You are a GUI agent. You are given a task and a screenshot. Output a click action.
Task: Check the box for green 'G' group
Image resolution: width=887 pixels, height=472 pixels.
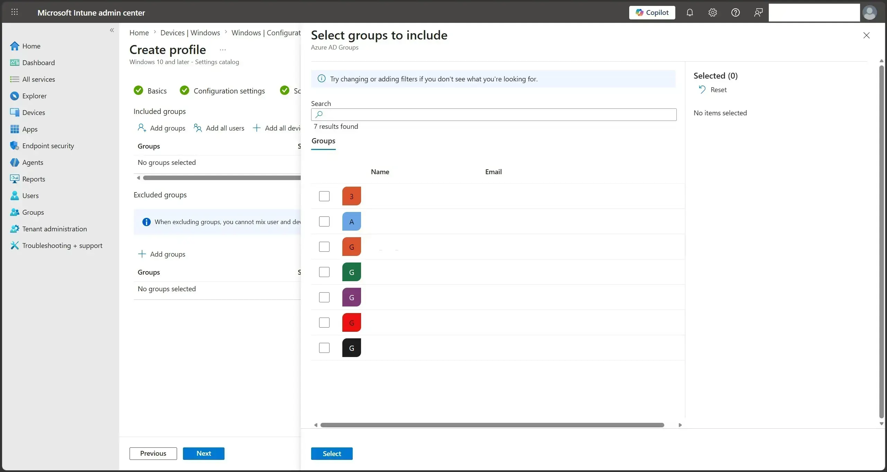point(324,272)
